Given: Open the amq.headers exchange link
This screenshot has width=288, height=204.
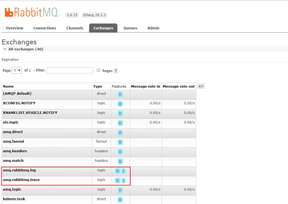Looking at the screenshot, I should click(15, 151).
